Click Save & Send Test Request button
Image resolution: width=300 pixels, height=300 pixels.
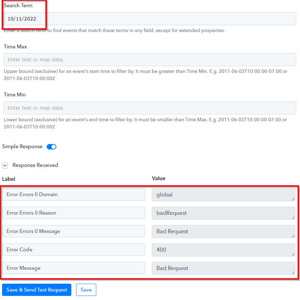tap(37, 290)
